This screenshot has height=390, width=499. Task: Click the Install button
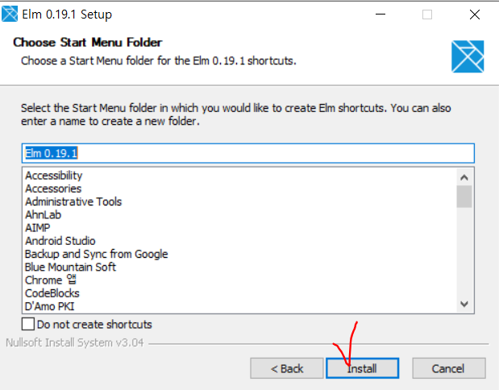point(362,368)
